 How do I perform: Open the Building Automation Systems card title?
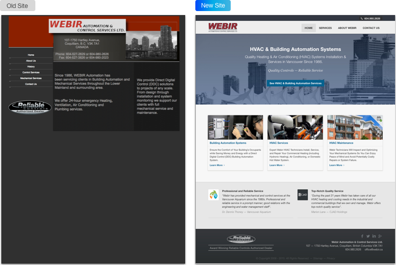click(x=228, y=143)
